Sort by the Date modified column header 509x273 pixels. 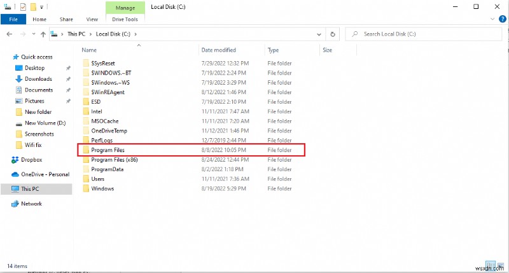[218, 50]
